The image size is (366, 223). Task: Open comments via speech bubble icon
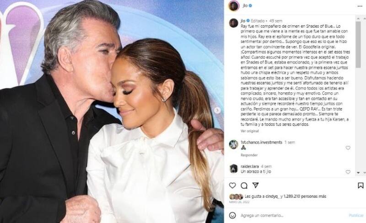[x=244, y=186]
